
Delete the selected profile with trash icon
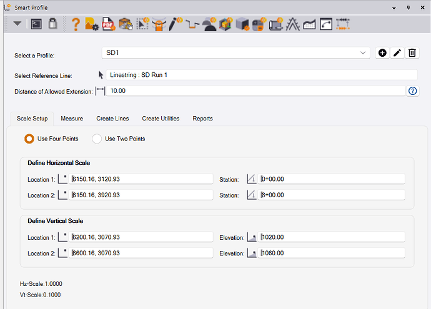[x=412, y=53]
